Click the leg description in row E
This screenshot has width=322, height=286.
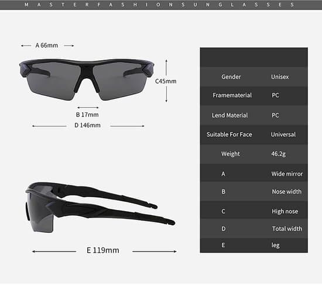(276, 245)
